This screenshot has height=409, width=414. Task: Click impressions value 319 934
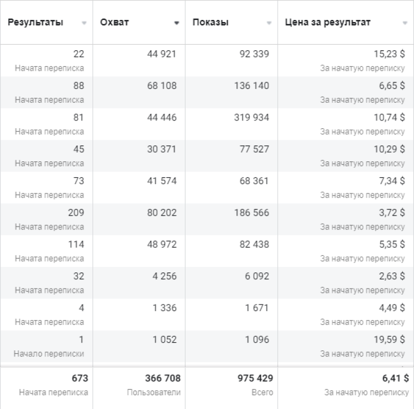point(251,118)
